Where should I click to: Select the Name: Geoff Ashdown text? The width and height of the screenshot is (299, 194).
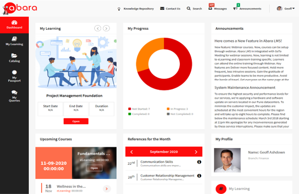(x=266, y=152)
